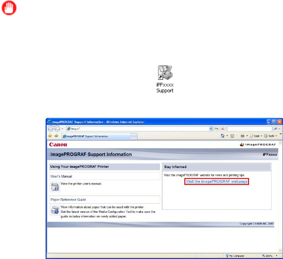Click the text 'View the printer user's manual.'
The height and width of the screenshot is (259, 283).
point(81,184)
